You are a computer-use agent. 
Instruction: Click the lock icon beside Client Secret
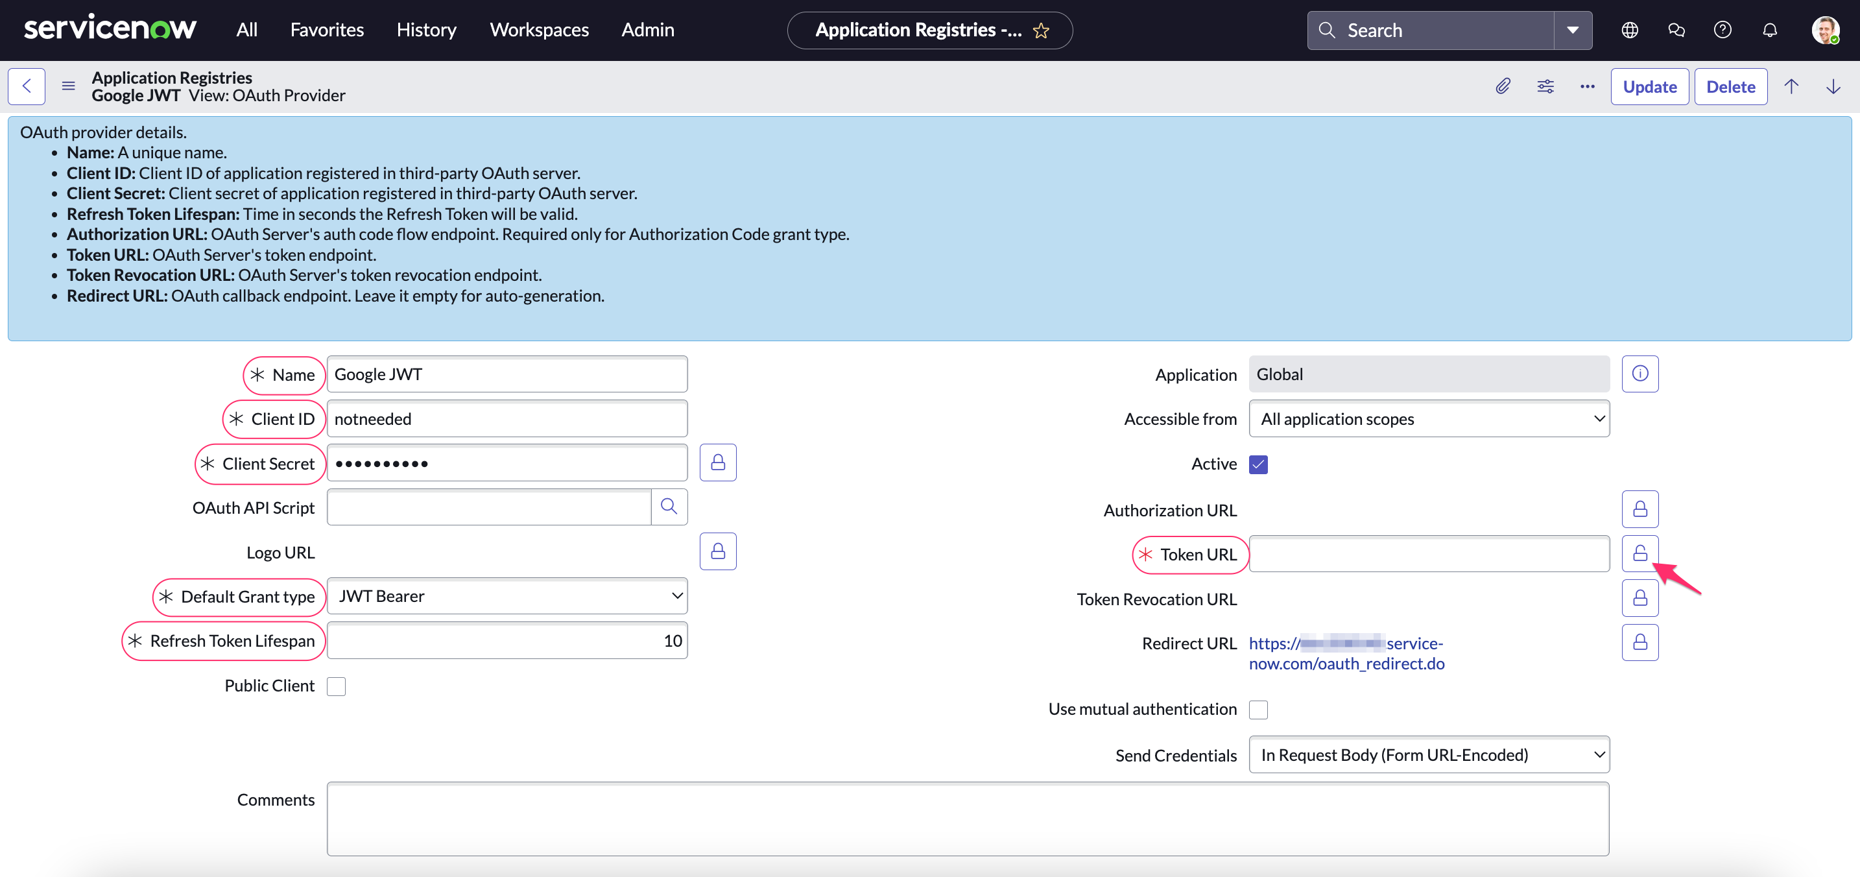pyautogui.click(x=718, y=463)
